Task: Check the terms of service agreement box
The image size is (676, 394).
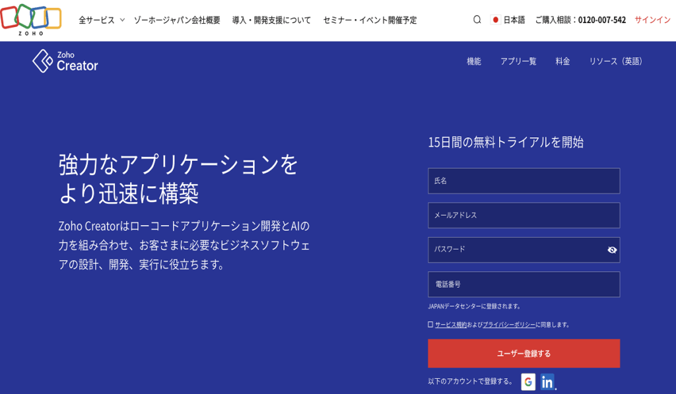Action: pos(430,325)
